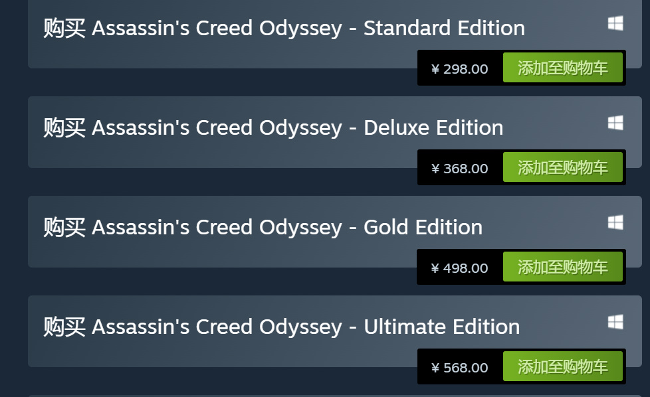Click Windows platform icon for Standard Edition
Viewport: 650px width, 397px height.
[x=615, y=24]
